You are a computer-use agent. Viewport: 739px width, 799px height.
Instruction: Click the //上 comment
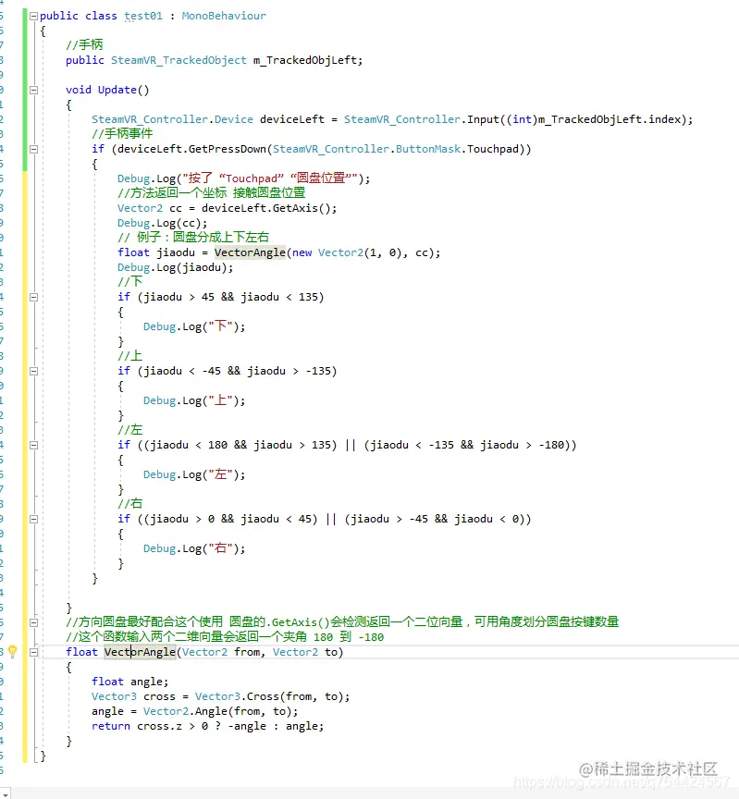pos(130,356)
